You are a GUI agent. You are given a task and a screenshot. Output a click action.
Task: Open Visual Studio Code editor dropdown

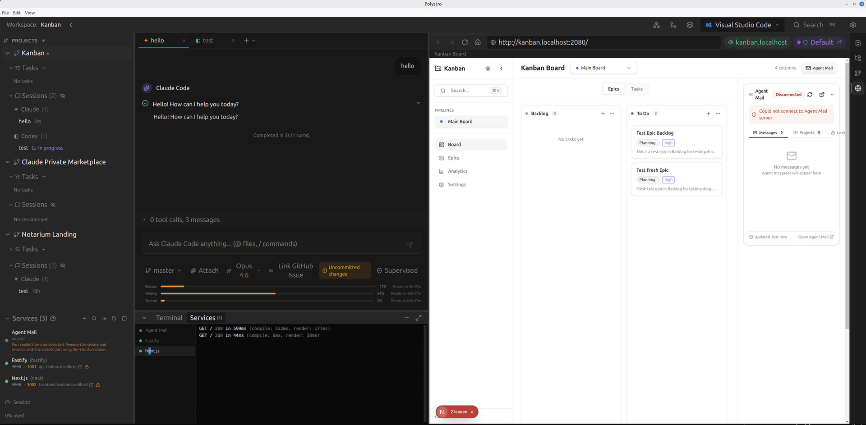[742, 25]
